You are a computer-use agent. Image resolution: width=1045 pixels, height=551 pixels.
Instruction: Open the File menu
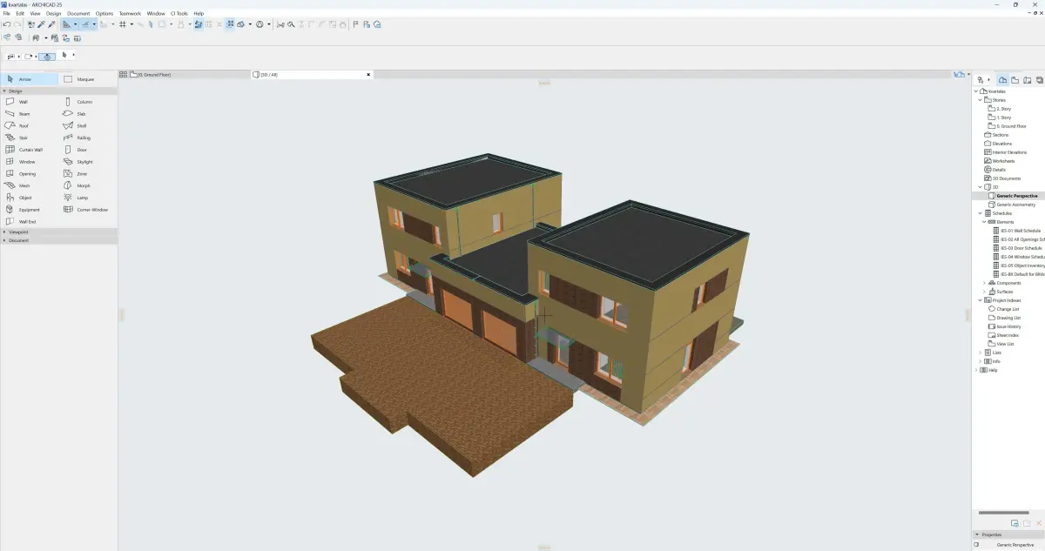(x=7, y=14)
